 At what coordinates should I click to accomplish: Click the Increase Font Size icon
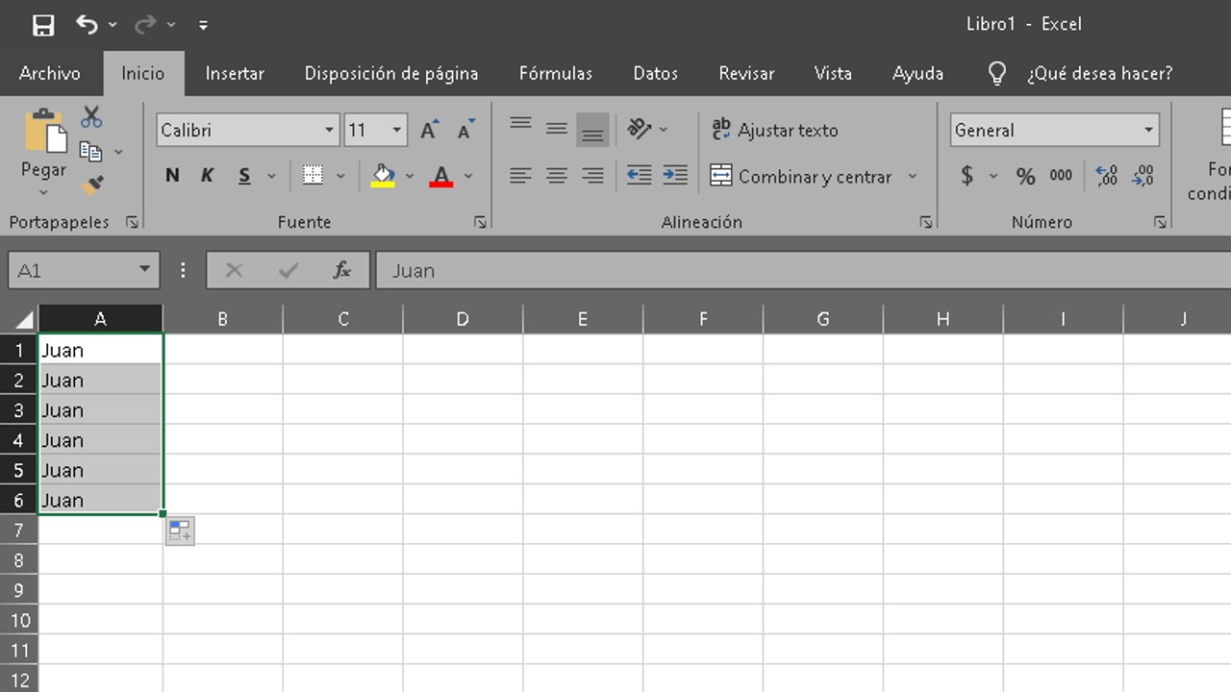pyautogui.click(x=429, y=130)
